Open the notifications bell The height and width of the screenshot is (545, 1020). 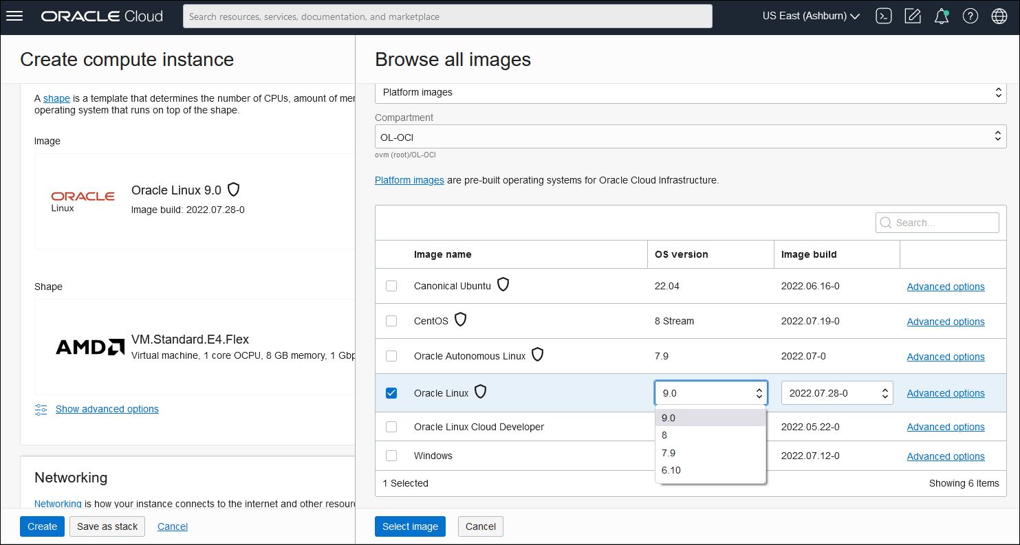coord(942,16)
